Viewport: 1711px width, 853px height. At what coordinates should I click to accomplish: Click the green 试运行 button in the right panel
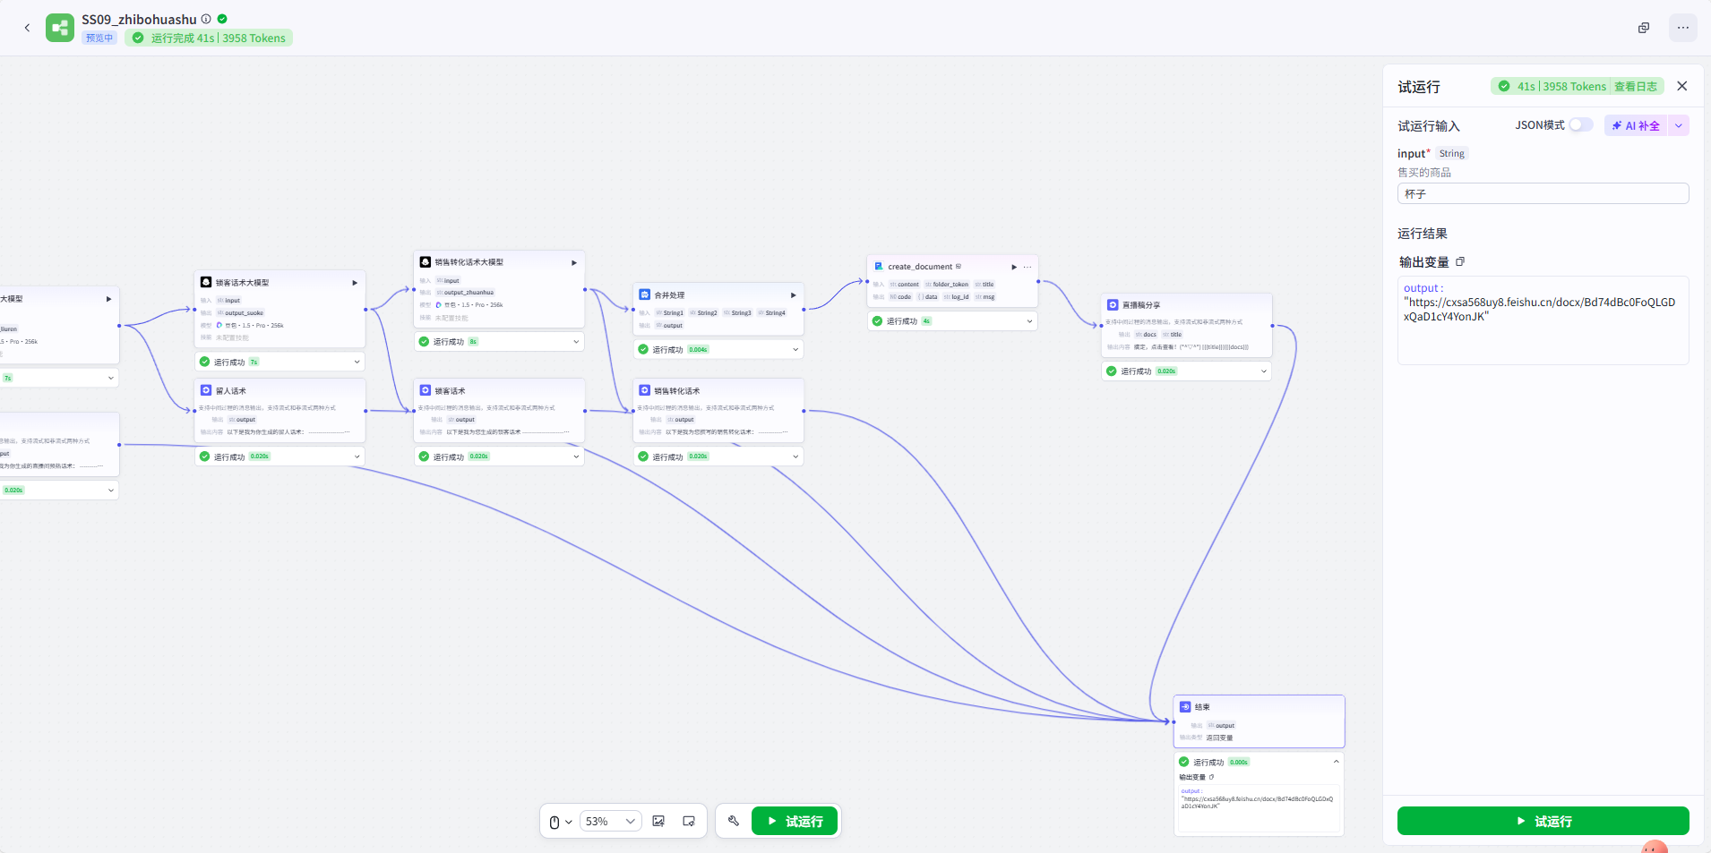tap(1543, 821)
